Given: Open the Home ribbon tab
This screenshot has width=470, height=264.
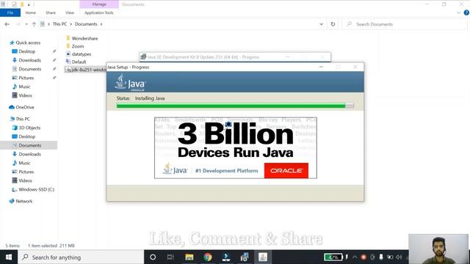Looking at the screenshot, I should coord(31,12).
